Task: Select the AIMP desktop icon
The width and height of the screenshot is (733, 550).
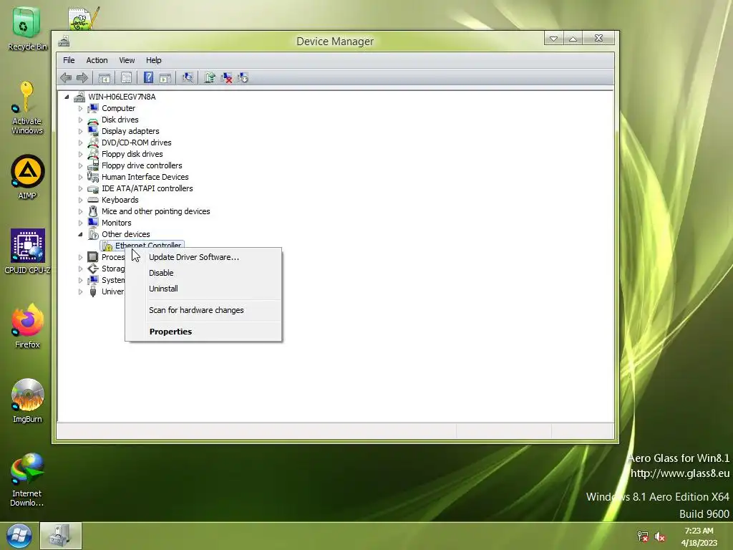Action: point(27,177)
